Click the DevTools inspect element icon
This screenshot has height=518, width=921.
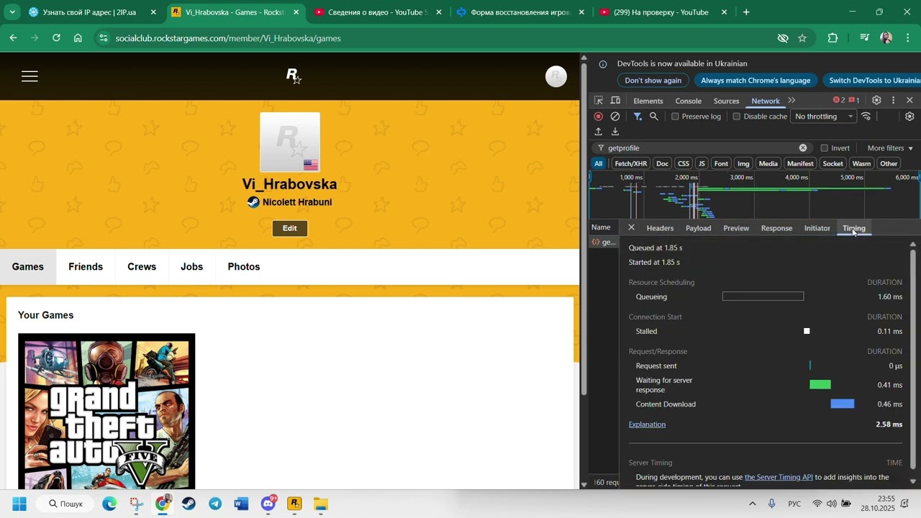click(x=599, y=101)
